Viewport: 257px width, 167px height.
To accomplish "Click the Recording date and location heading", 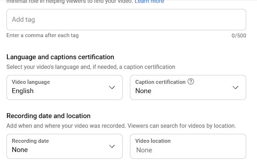I will (48, 116).
